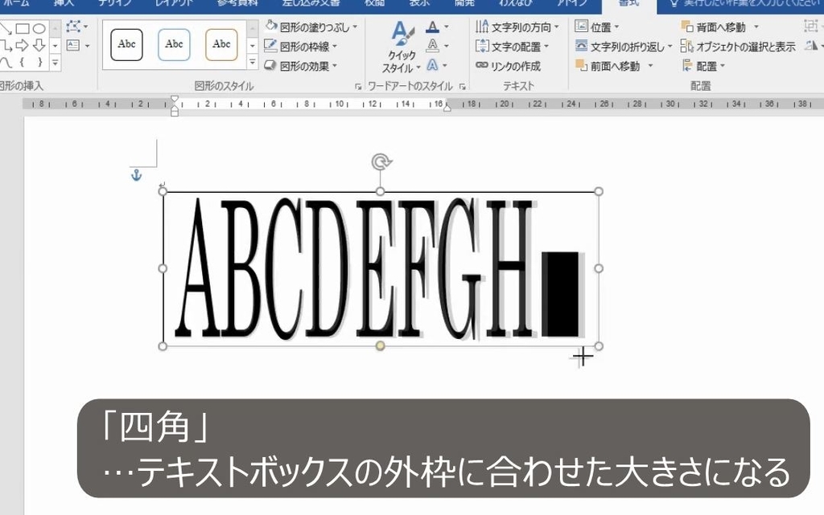Click the rotation handle above the text box

381,161
